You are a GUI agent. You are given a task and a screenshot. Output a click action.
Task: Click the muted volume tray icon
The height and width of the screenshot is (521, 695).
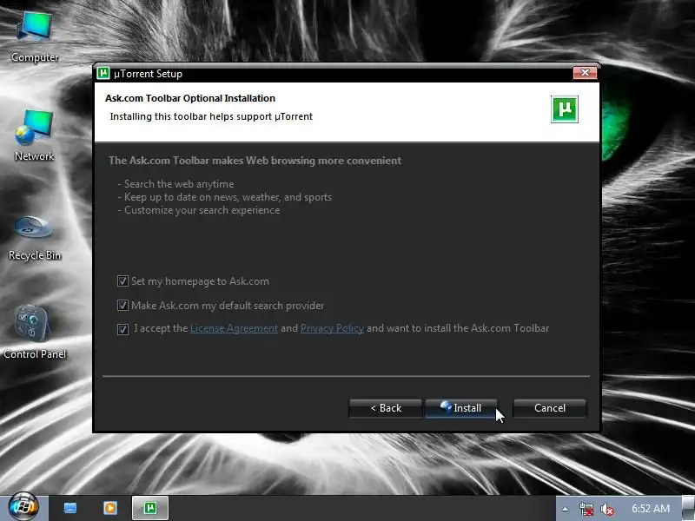tap(606, 509)
